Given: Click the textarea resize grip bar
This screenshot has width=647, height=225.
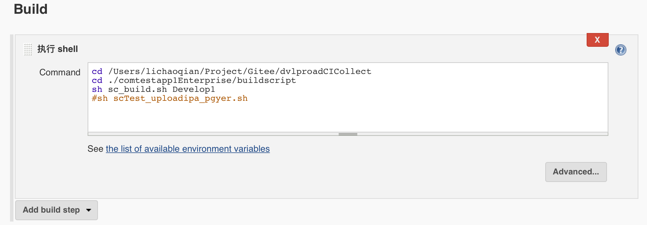Looking at the screenshot, I should point(348,134).
